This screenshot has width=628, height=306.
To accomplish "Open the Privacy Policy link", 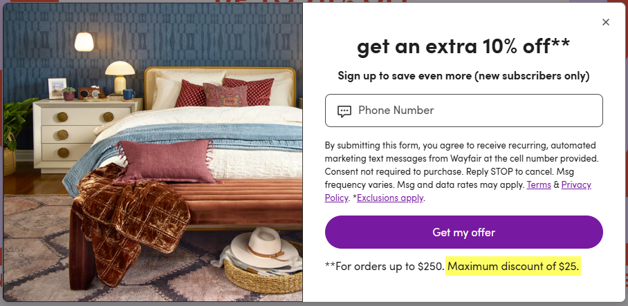I will coord(458,191).
